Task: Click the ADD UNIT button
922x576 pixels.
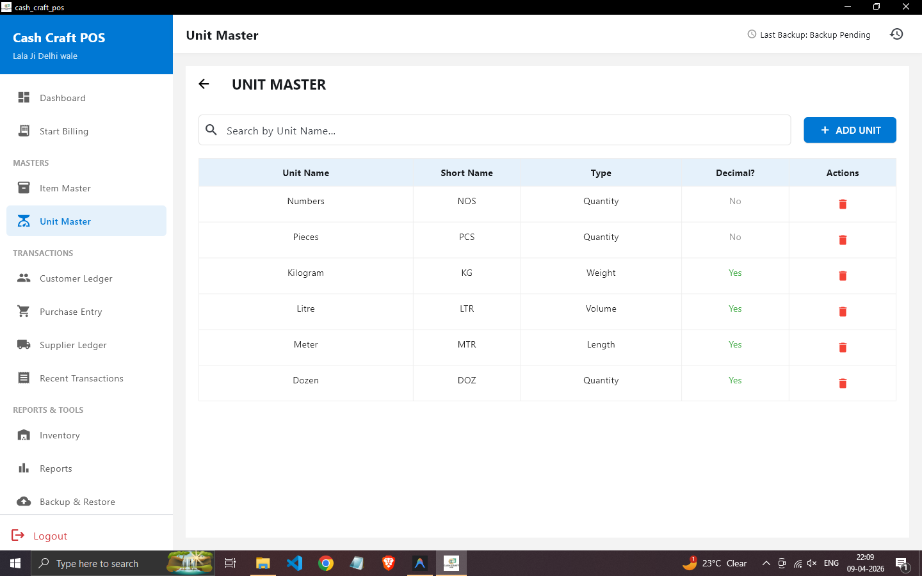Action: click(850, 130)
